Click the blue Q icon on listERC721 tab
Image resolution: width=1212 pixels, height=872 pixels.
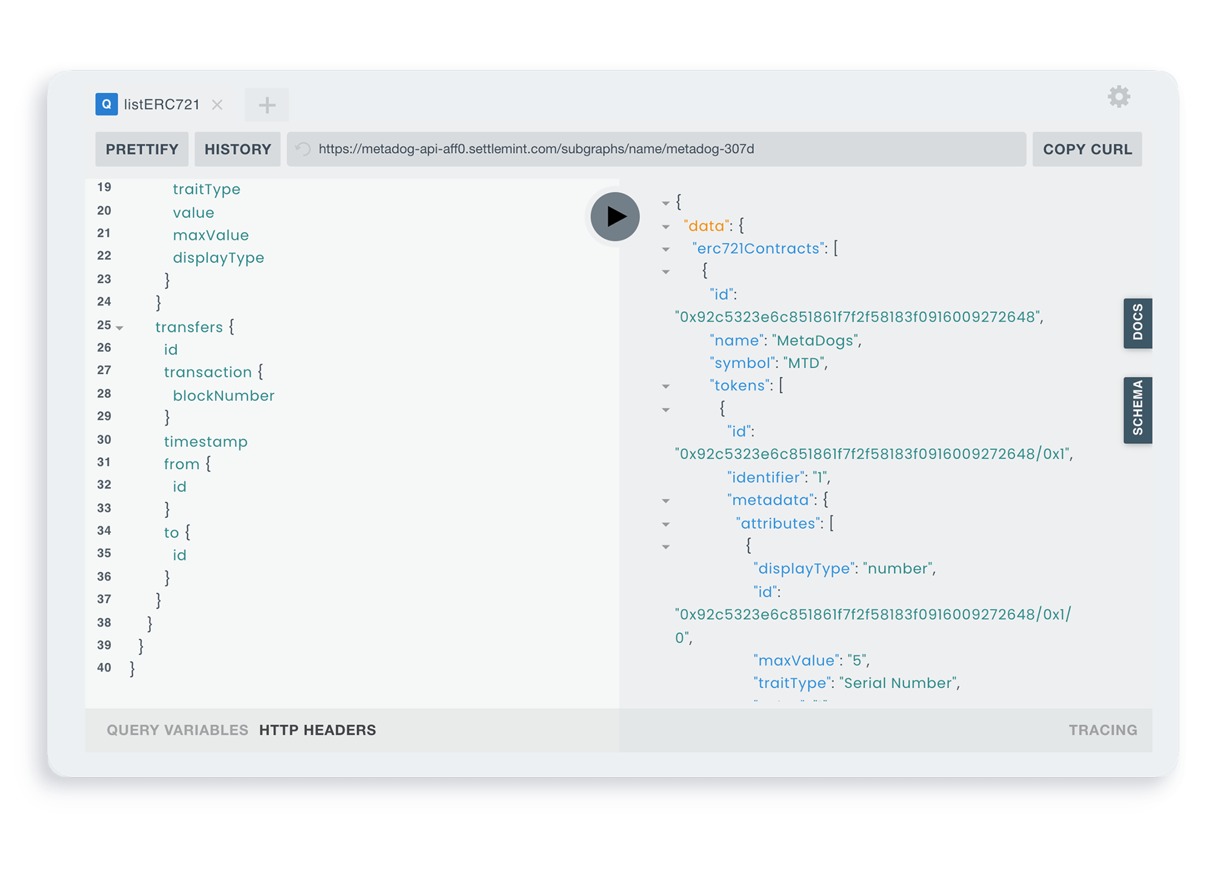click(107, 104)
